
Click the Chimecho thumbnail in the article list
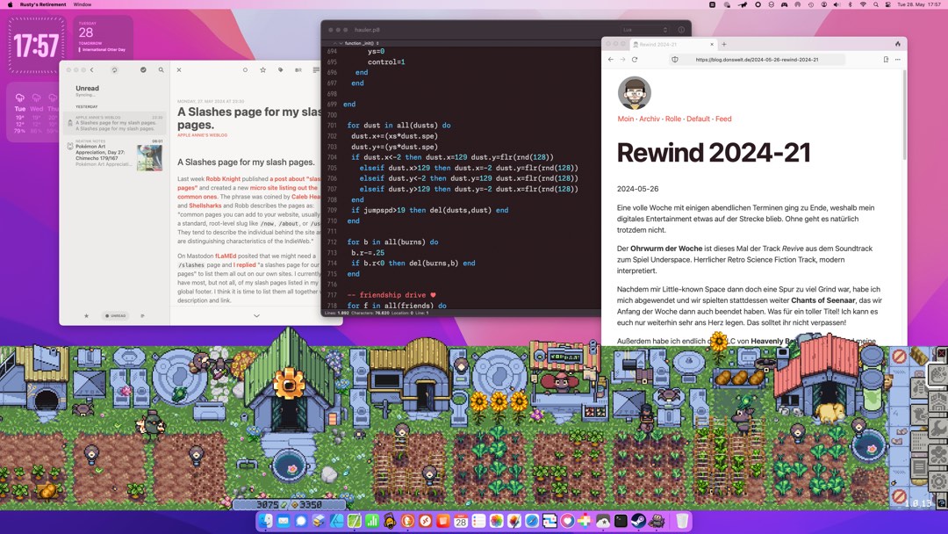tap(149, 158)
